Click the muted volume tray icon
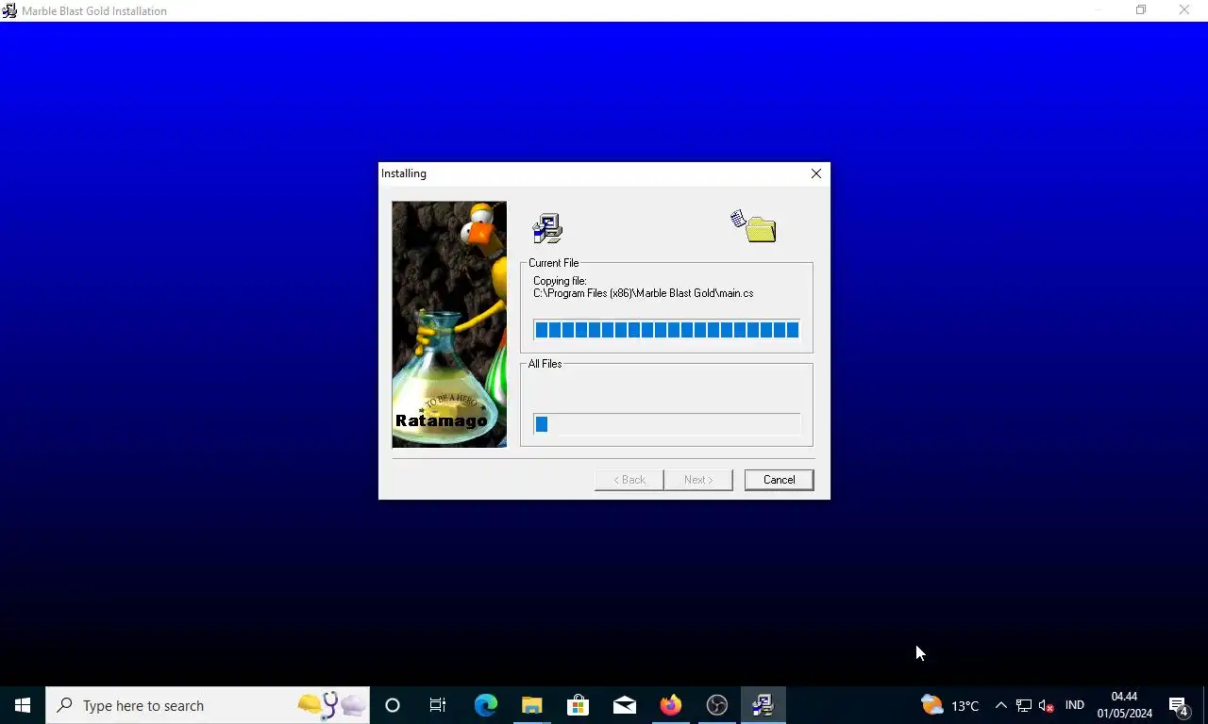Viewport: 1208px width, 724px height. click(x=1046, y=705)
